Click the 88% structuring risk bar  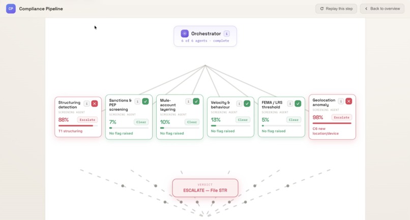(78, 125)
